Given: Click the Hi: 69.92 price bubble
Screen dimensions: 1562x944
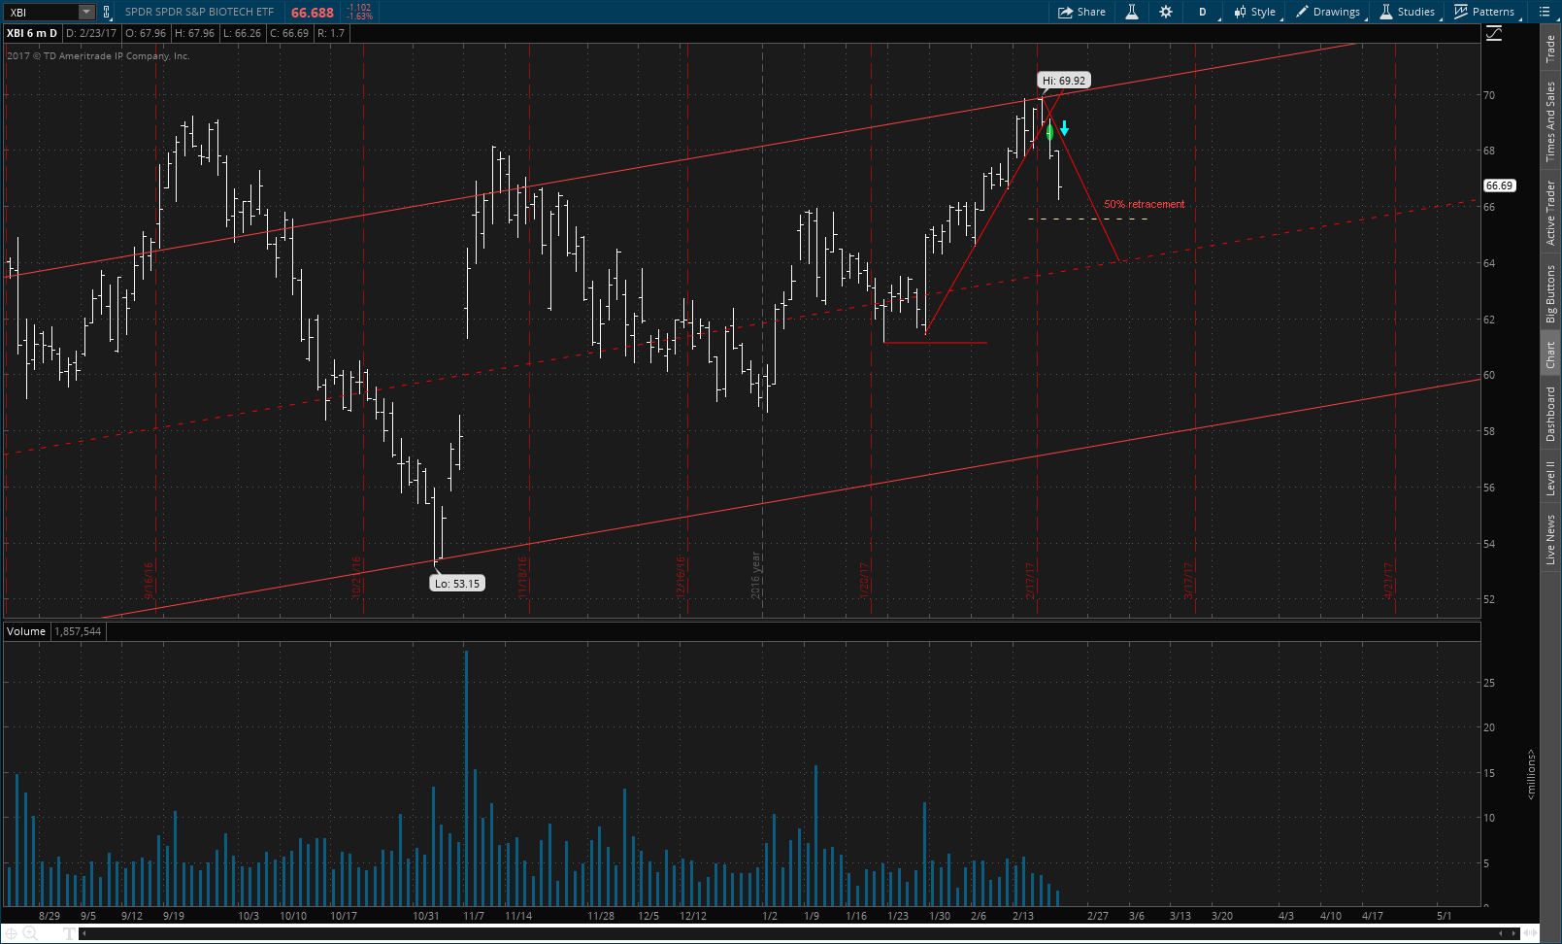Looking at the screenshot, I should tap(1064, 81).
